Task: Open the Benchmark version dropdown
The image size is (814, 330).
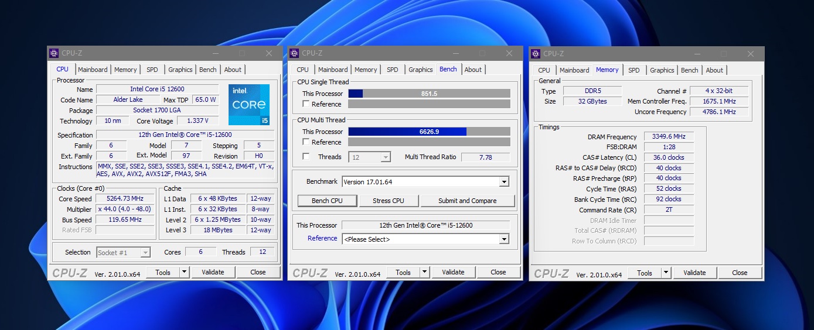Action: point(504,182)
